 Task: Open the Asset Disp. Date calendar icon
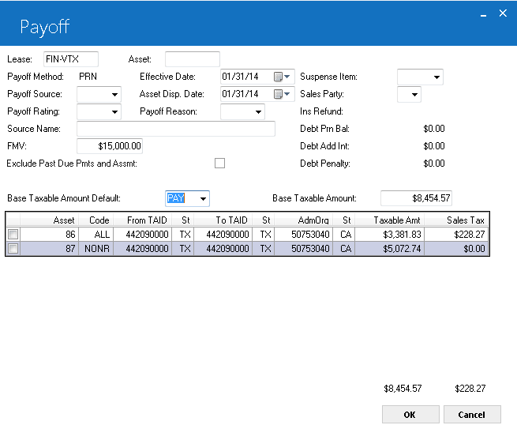[x=283, y=94]
